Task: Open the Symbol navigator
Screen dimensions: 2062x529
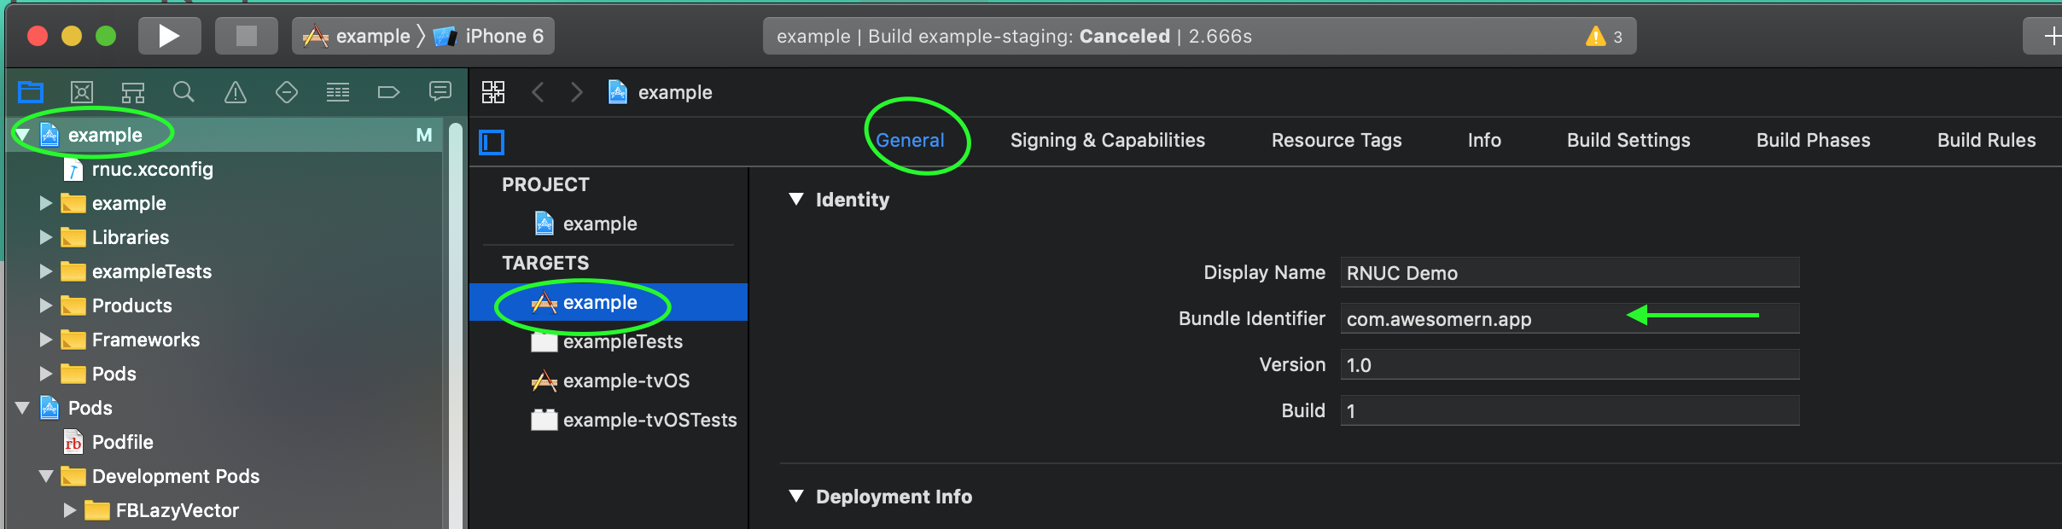Action: pyautogui.click(x=133, y=92)
